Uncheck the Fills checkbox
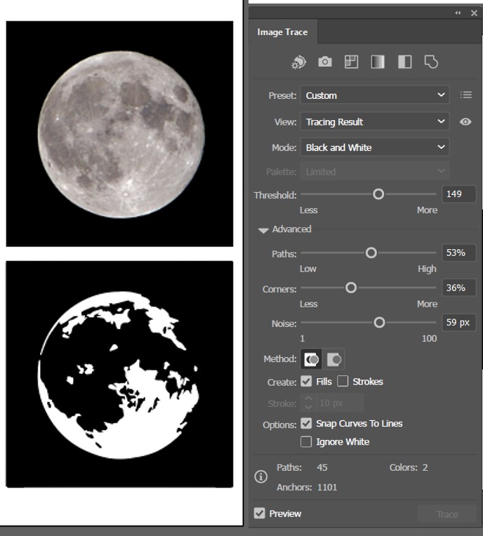483x536 pixels. point(306,381)
